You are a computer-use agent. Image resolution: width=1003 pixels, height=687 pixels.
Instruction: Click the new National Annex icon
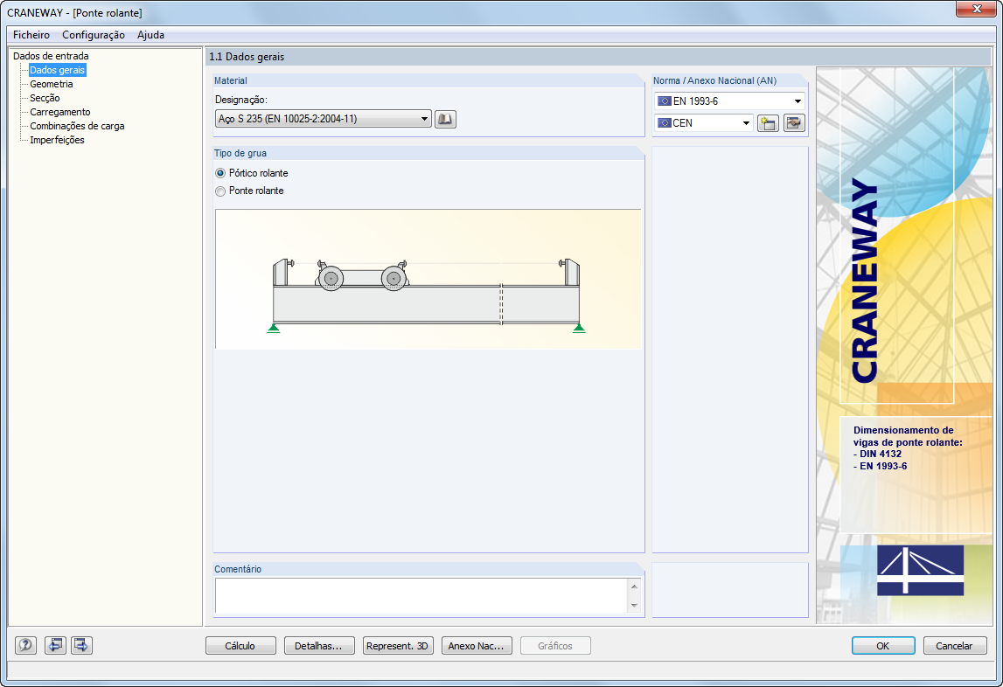[x=768, y=123]
